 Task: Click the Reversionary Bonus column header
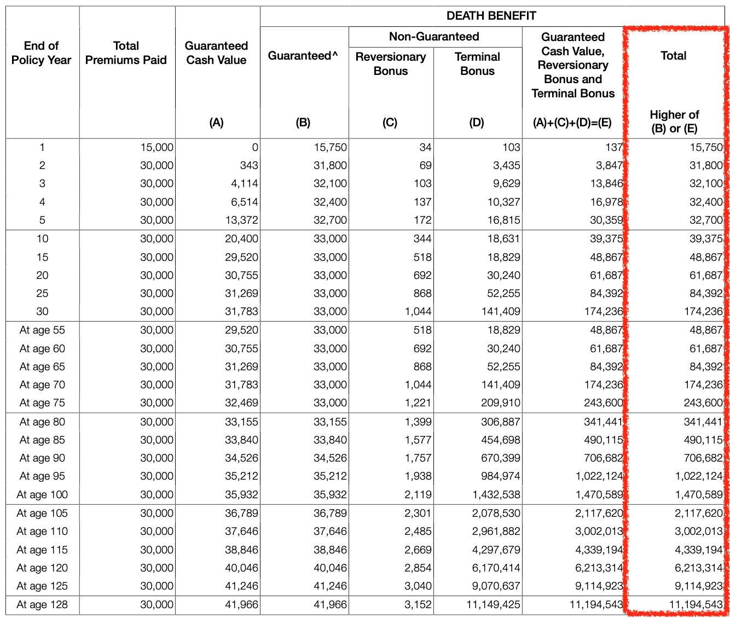tap(390, 64)
